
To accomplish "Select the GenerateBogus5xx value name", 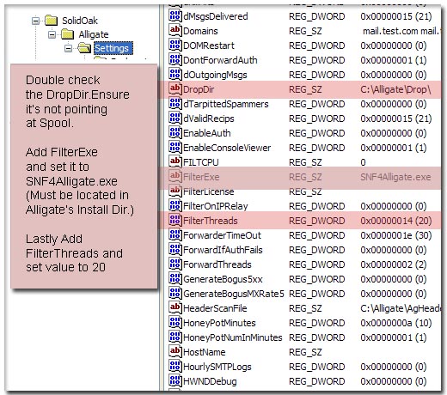I will 223,279.
